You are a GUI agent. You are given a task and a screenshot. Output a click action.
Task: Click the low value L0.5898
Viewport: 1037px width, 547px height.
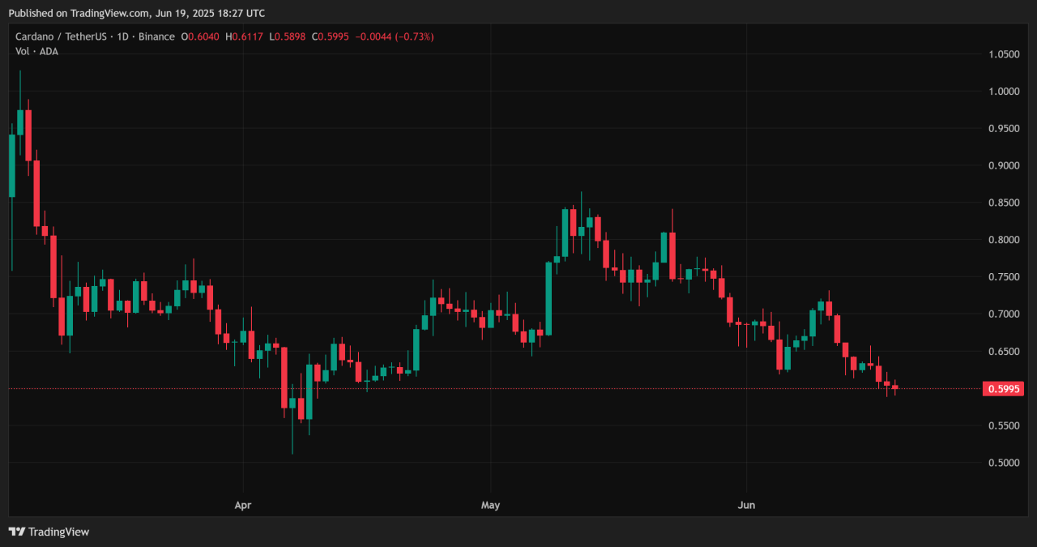point(288,36)
